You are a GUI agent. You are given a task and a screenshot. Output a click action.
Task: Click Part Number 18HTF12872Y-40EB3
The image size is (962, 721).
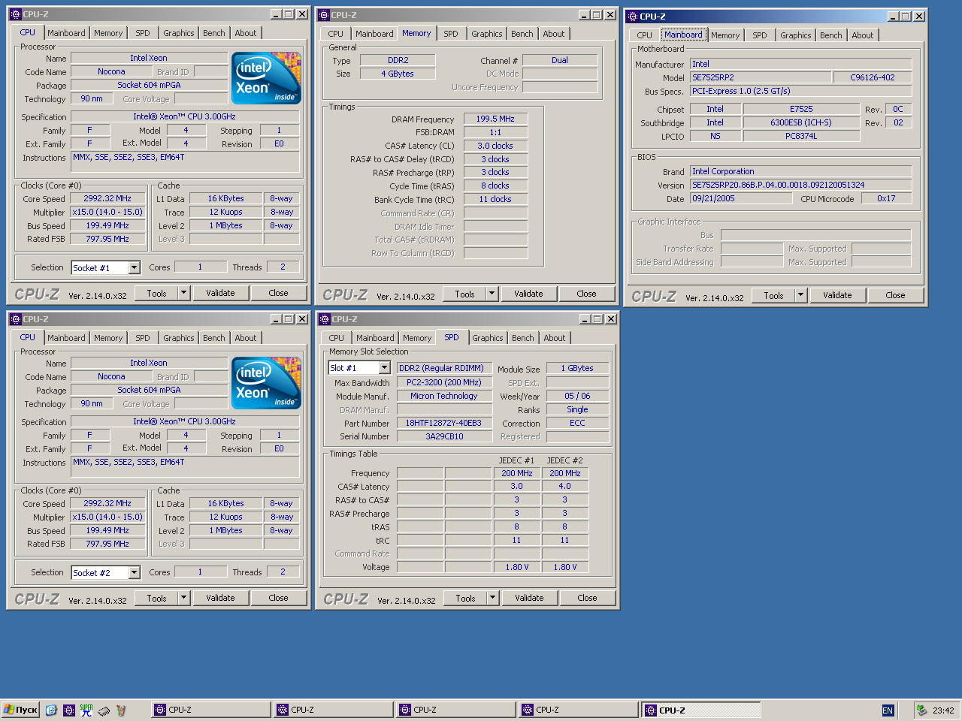click(444, 423)
